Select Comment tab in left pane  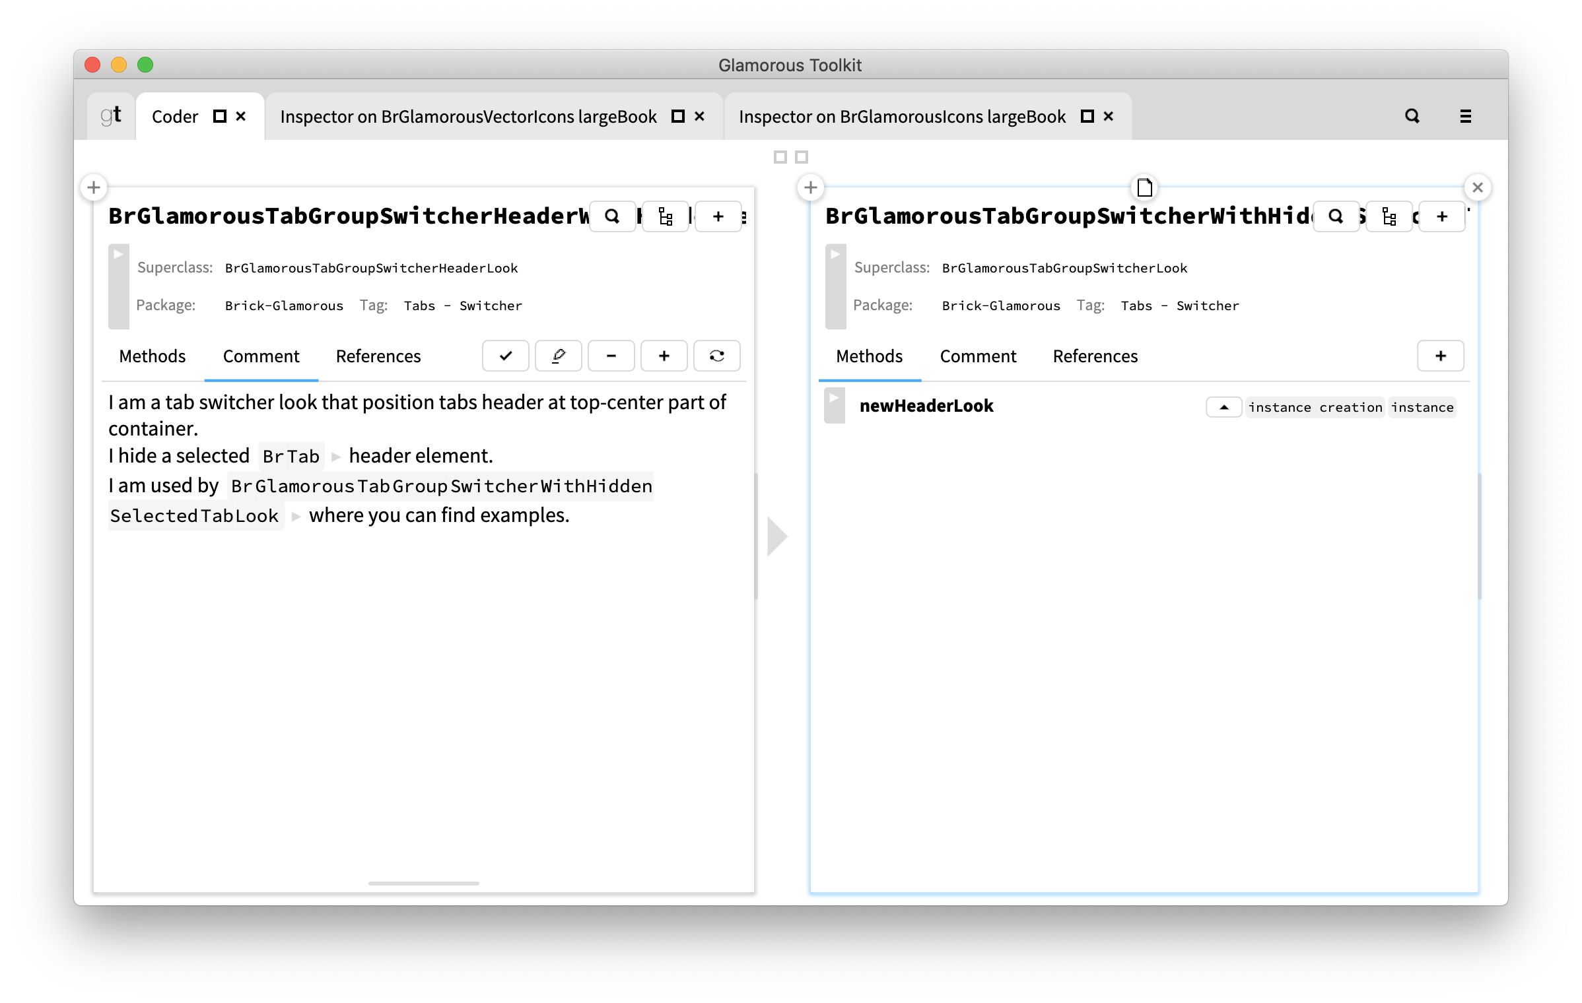click(261, 356)
